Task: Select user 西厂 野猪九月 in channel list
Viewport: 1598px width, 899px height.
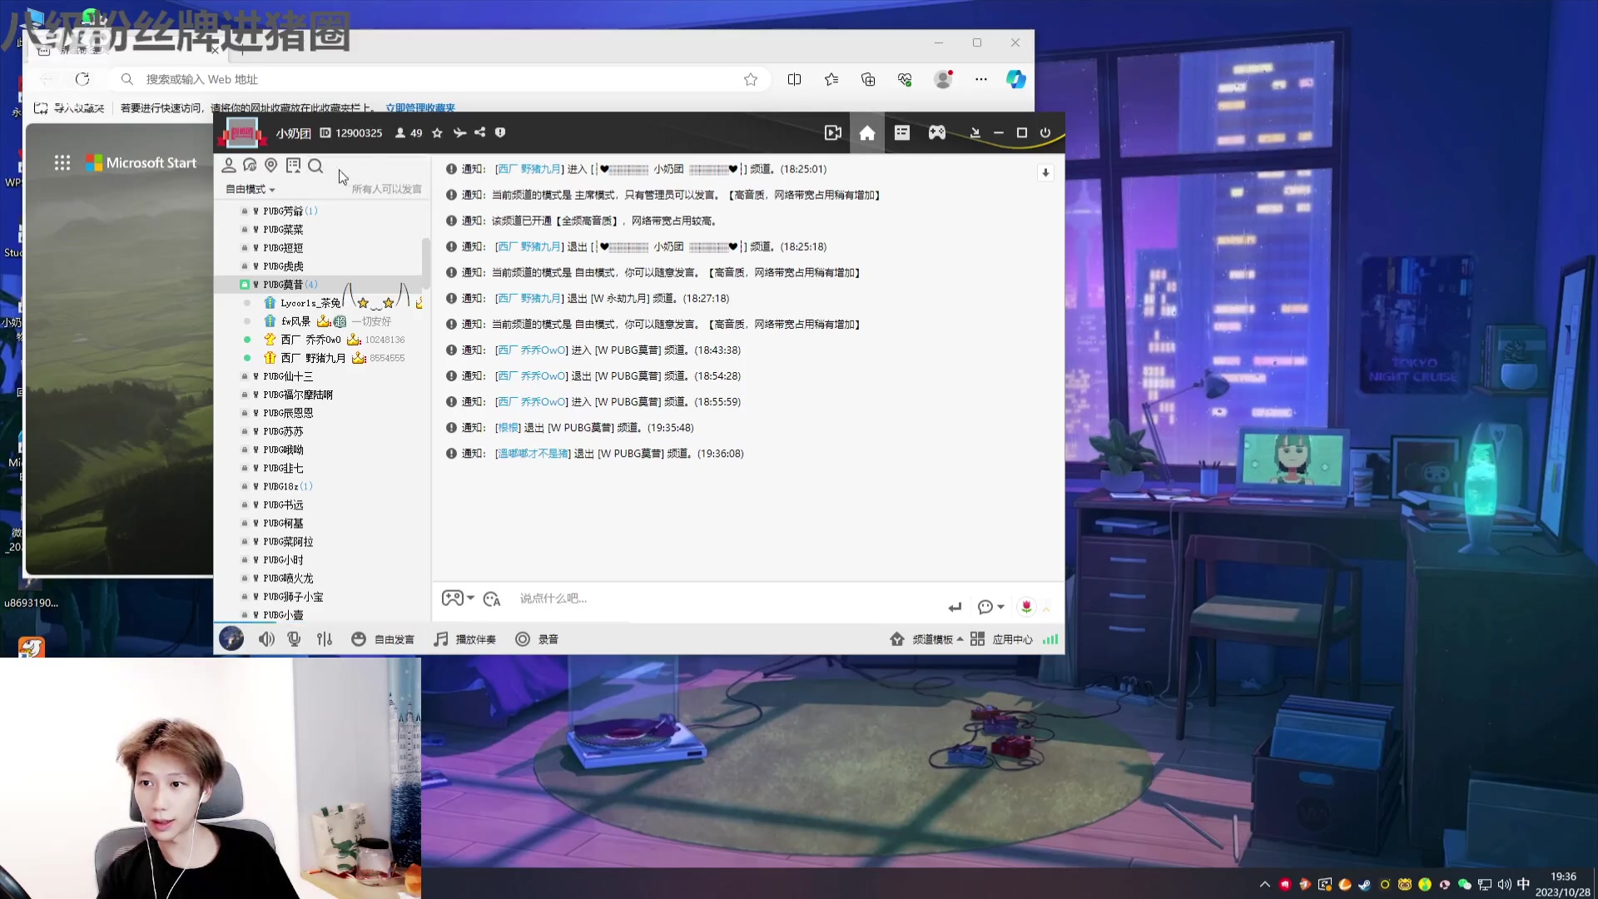Action: click(313, 358)
